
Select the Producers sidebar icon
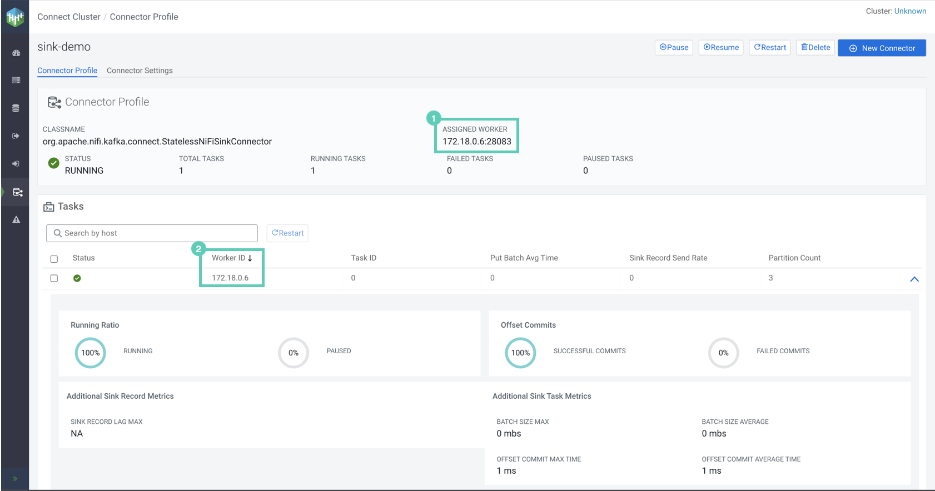tap(16, 136)
